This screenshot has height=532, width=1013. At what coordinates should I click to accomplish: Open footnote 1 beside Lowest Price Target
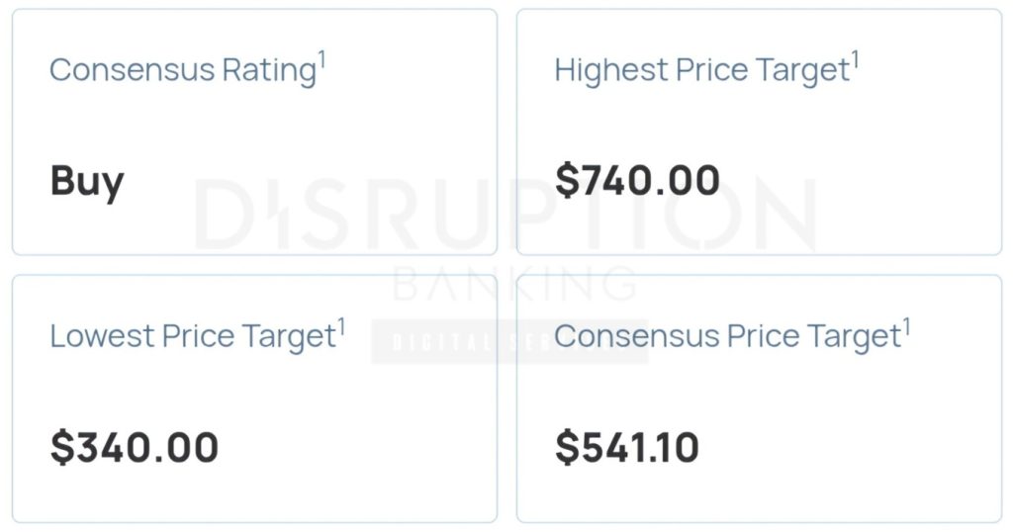pos(341,325)
